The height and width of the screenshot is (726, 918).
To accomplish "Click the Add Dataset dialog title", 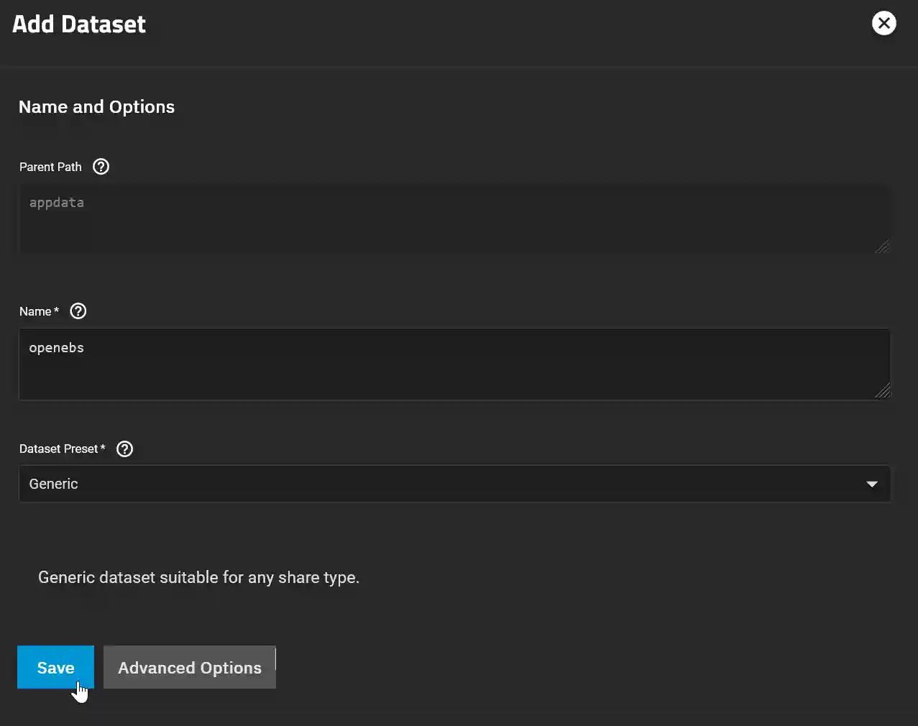I will click(78, 24).
